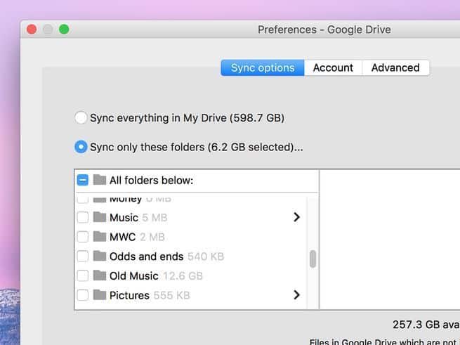Click the MWC folder icon
This screenshot has width=460, height=345.
tap(99, 237)
